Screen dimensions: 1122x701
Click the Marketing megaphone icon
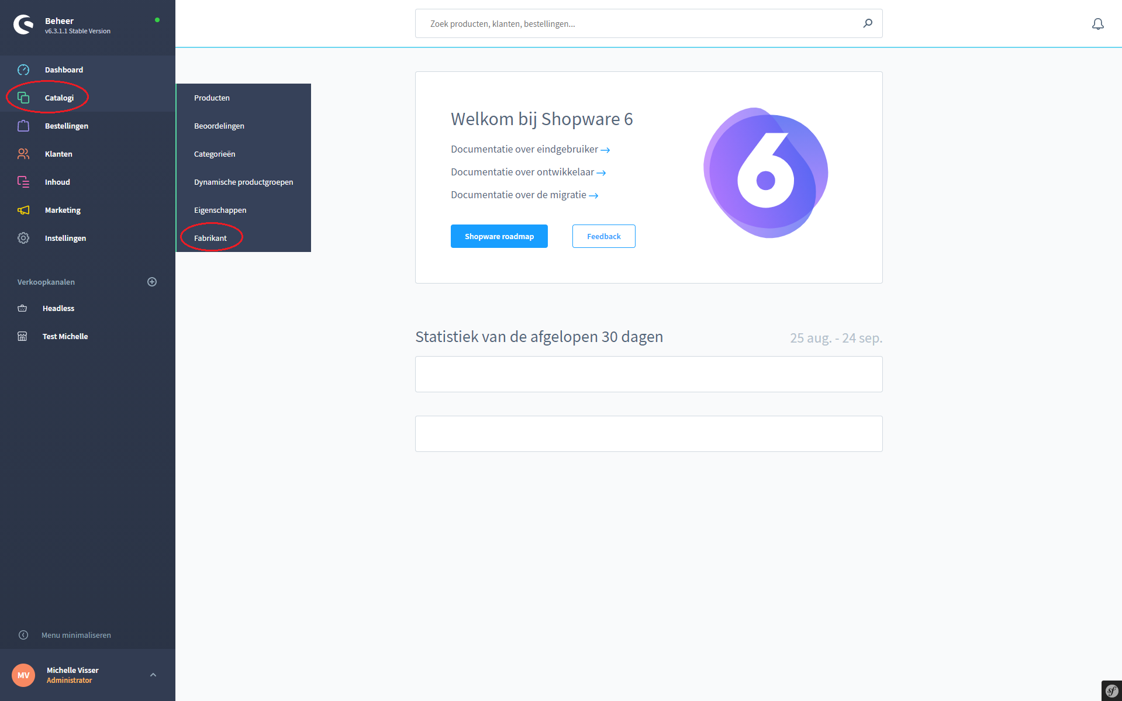(x=23, y=210)
